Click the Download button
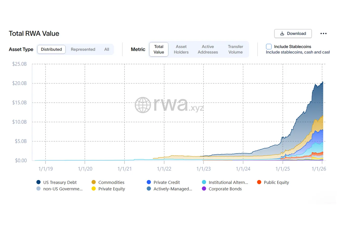The width and height of the screenshot is (339, 226). tap(293, 34)
